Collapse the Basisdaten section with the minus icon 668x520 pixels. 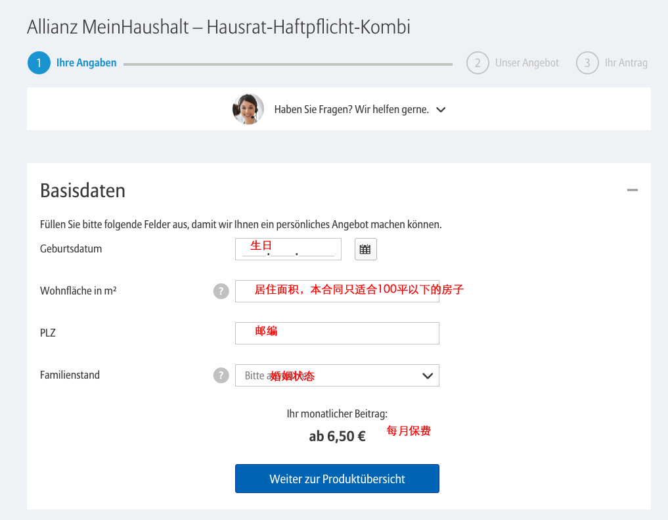pyautogui.click(x=633, y=190)
